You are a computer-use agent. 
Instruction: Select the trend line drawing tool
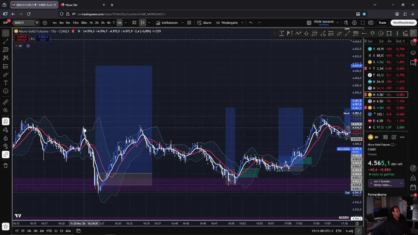[x=6, y=41]
